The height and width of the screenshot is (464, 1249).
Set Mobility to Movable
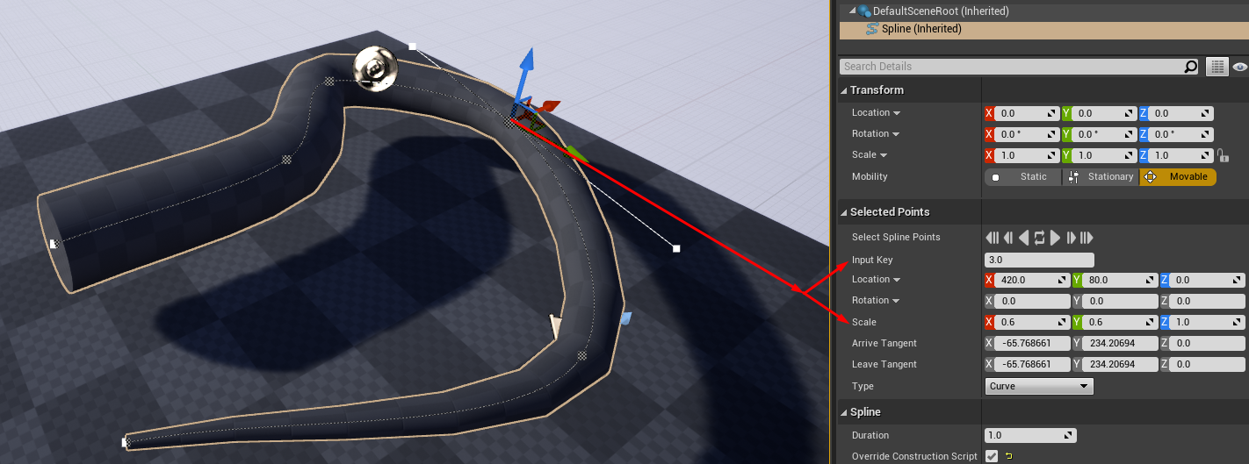[1179, 177]
